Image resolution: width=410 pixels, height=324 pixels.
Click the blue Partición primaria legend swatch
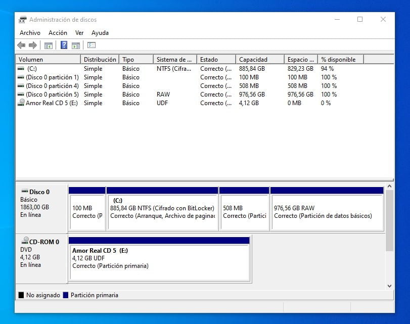tap(66, 295)
